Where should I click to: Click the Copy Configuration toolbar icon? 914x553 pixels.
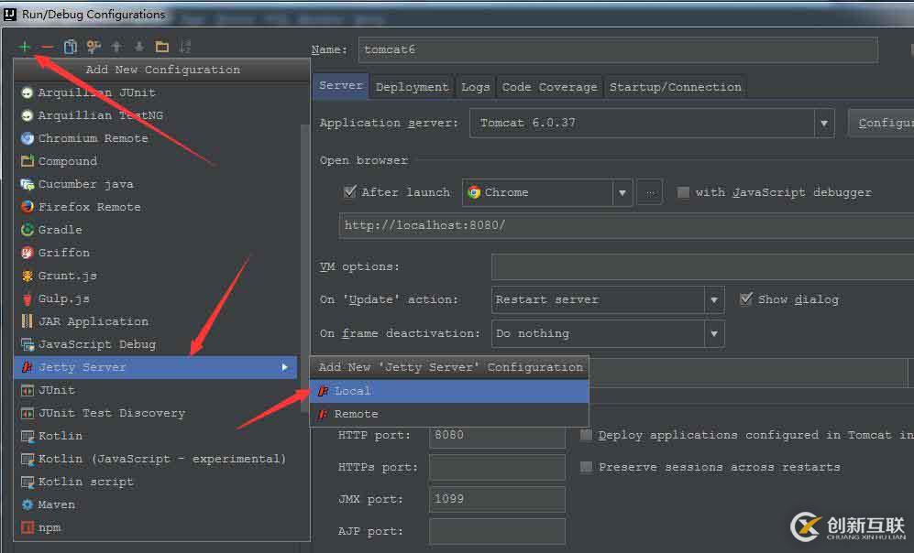(x=70, y=47)
